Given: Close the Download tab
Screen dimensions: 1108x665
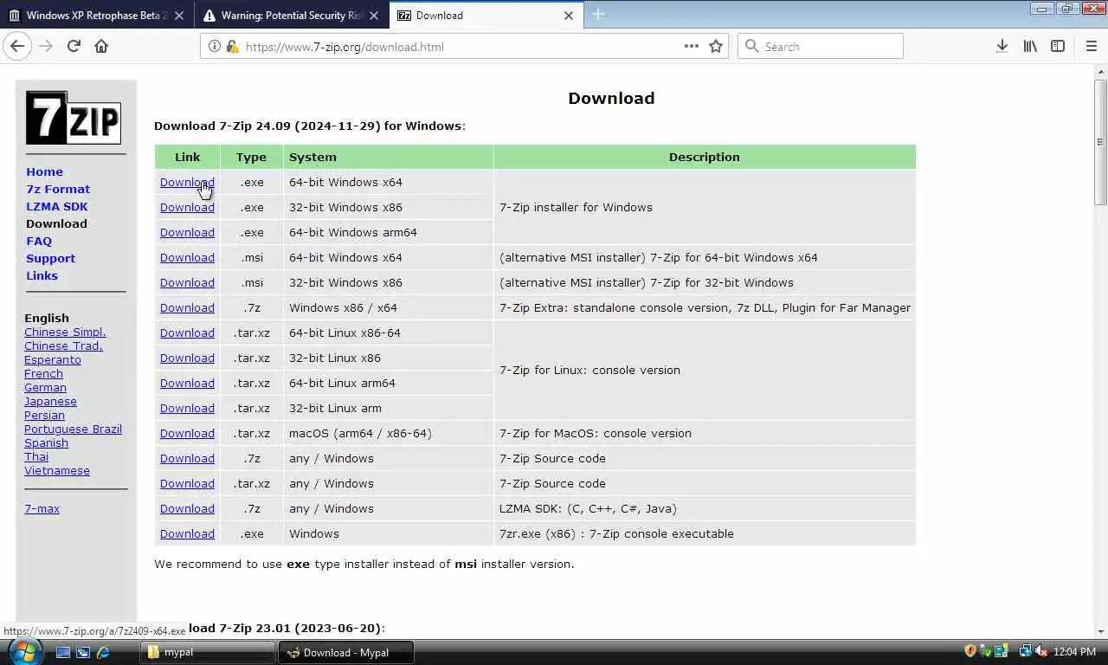Looking at the screenshot, I should [x=569, y=15].
